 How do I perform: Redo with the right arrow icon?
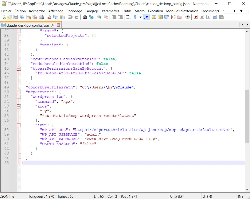77,17
